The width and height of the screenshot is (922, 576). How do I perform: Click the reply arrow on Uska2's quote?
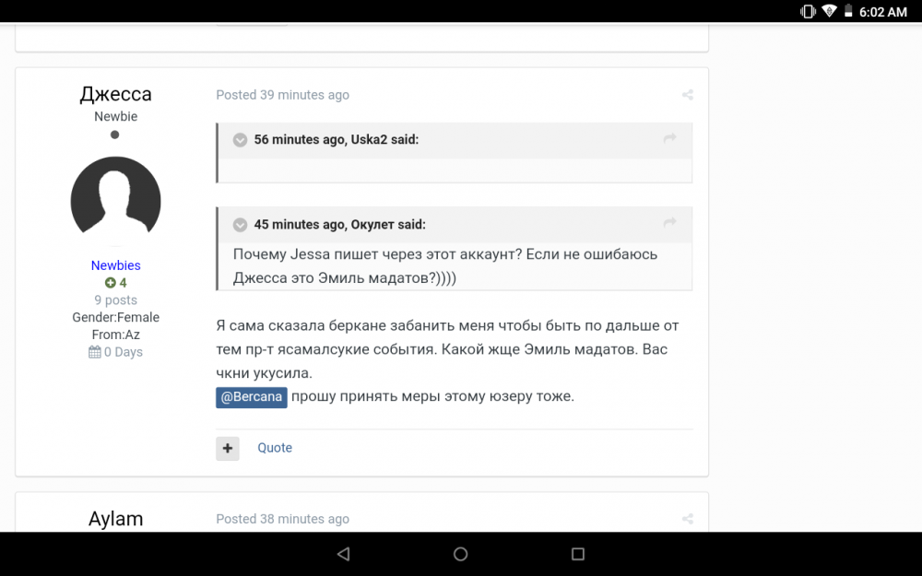[x=670, y=138]
